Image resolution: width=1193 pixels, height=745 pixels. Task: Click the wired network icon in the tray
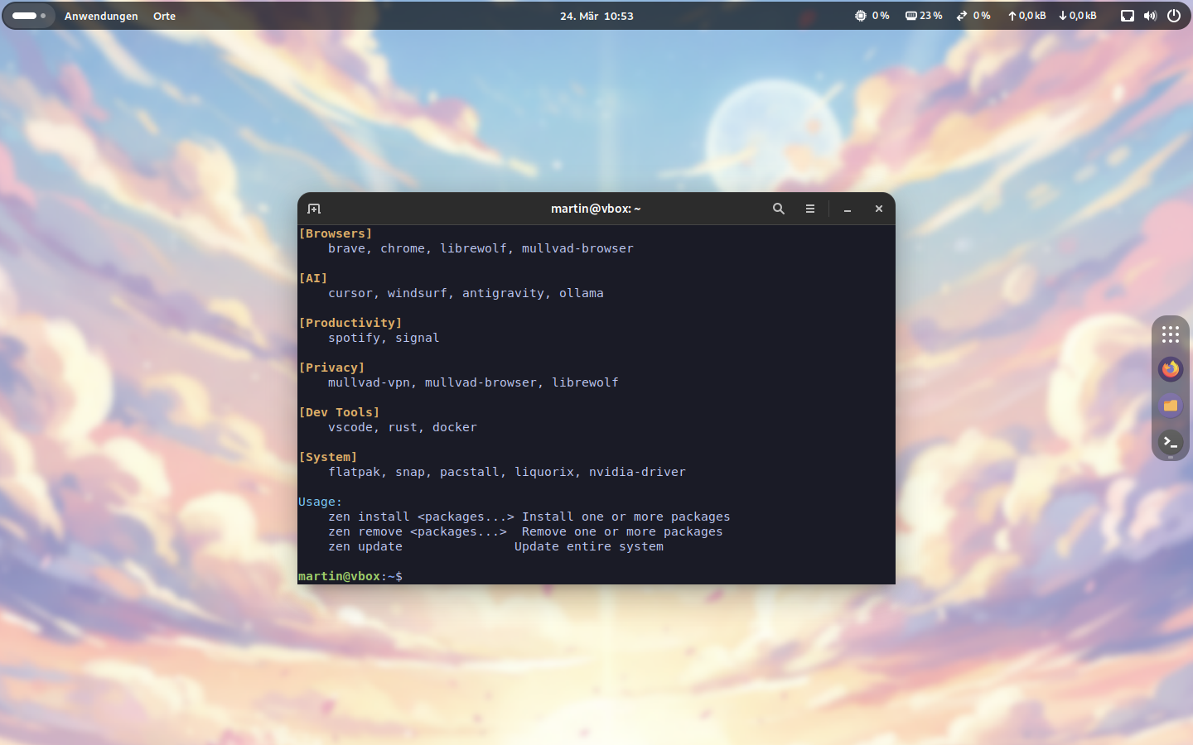point(1127,16)
